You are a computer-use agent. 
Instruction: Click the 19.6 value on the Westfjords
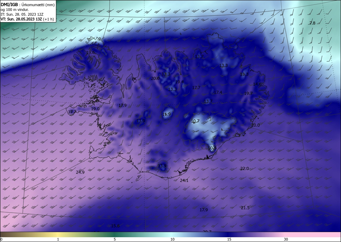pos(90,53)
